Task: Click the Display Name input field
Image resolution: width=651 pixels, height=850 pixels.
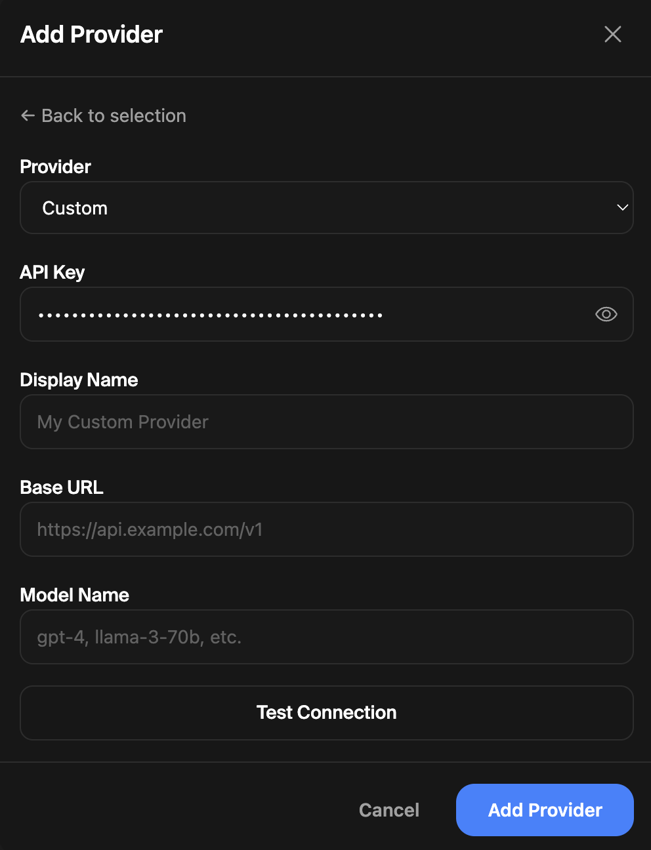Action: click(x=327, y=422)
